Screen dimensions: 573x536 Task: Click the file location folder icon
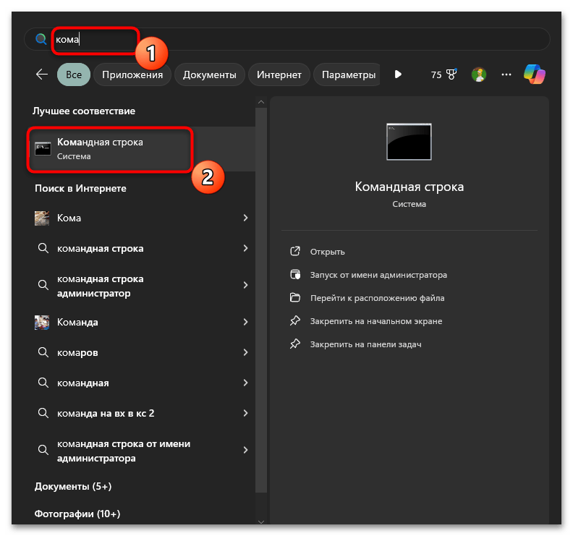[295, 298]
